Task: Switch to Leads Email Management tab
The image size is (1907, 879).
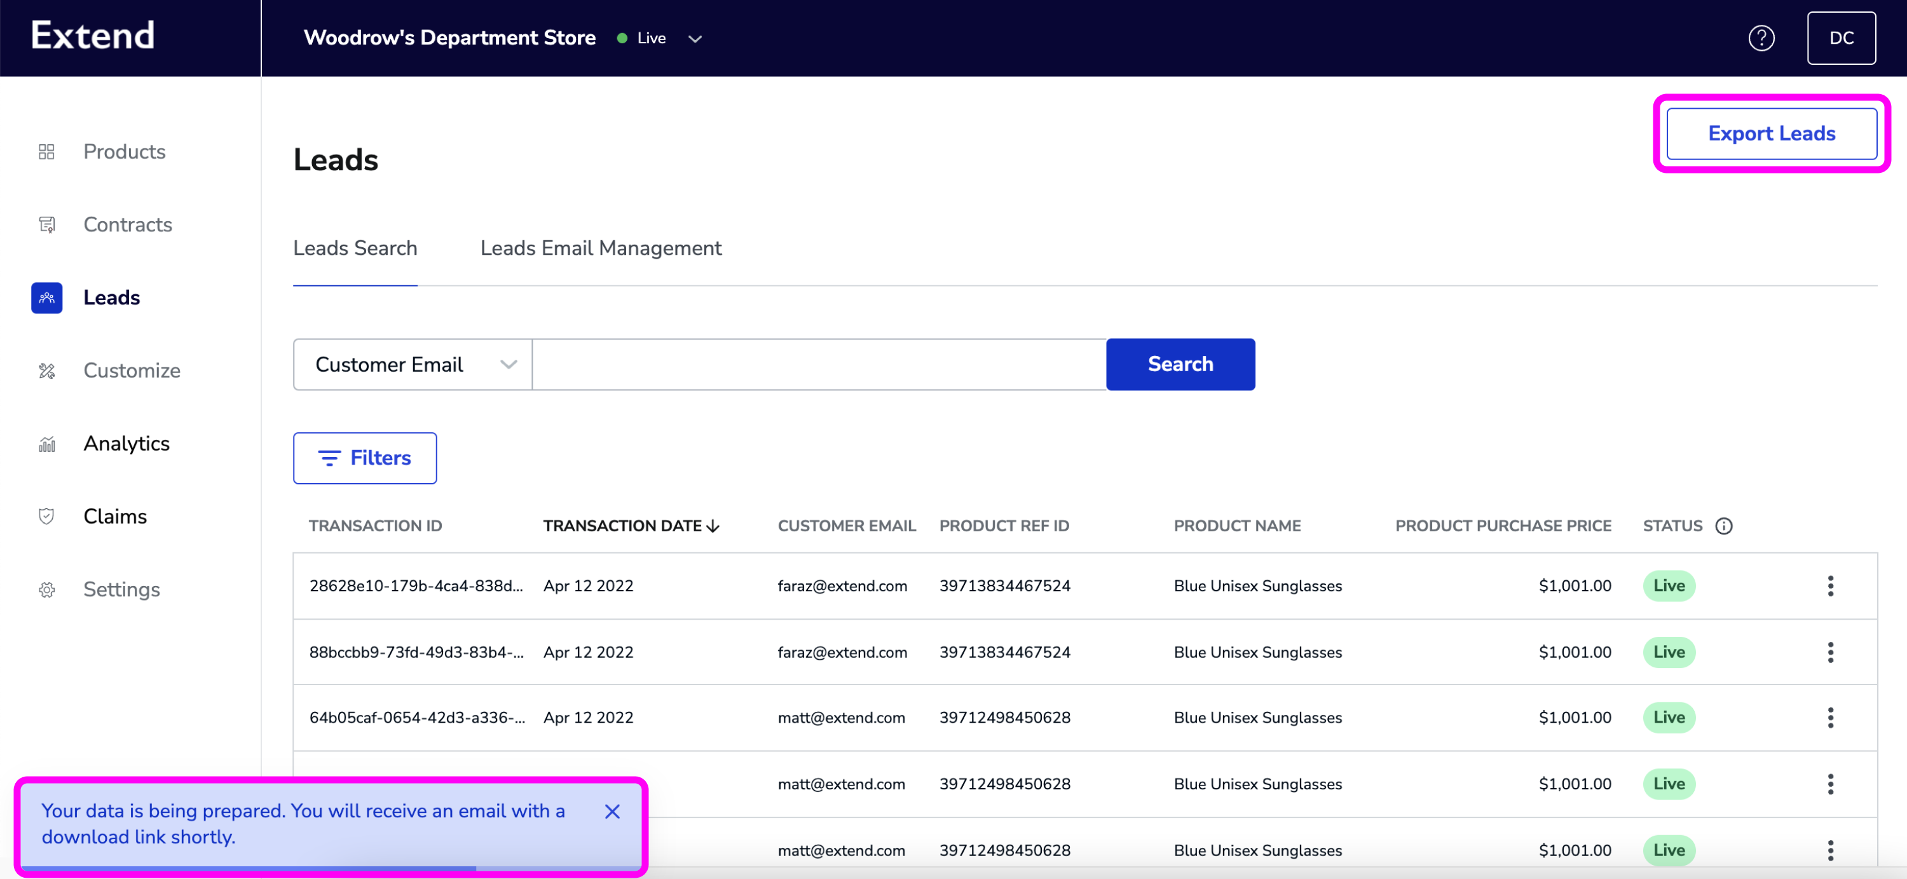Action: [601, 248]
